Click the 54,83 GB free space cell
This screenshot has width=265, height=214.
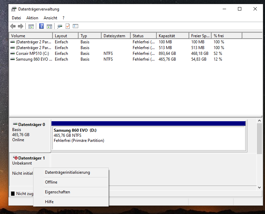tap(199, 59)
